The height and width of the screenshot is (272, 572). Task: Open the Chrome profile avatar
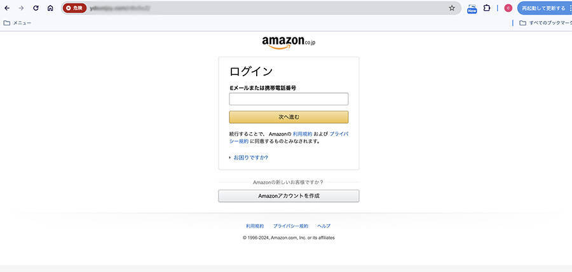[x=508, y=8]
